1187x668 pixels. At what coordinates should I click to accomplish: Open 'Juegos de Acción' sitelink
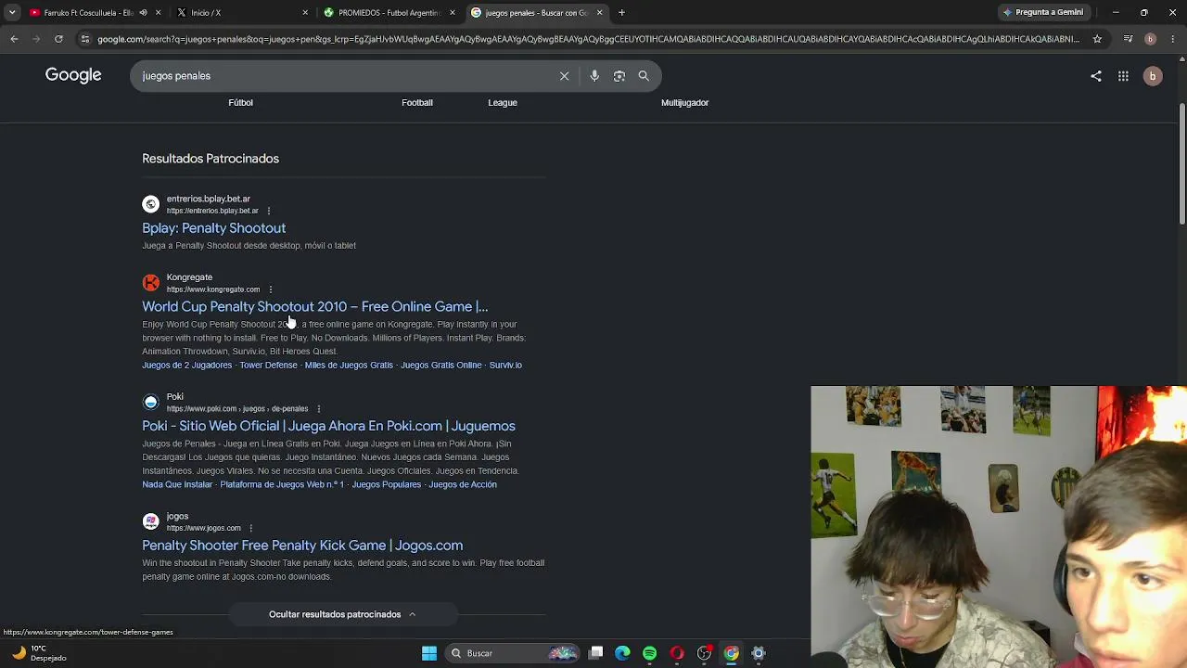click(x=463, y=485)
